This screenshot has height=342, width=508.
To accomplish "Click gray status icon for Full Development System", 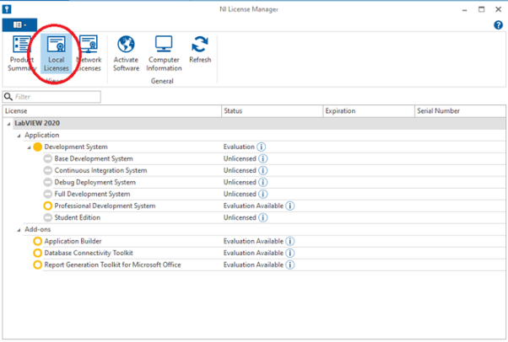I will tap(47, 194).
